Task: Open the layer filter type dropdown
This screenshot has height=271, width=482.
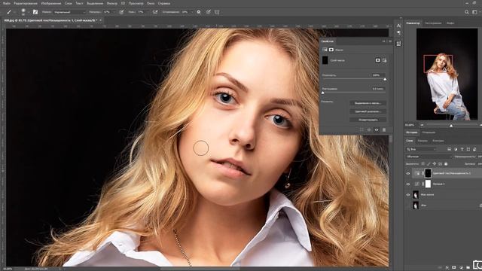Action: 421,149
